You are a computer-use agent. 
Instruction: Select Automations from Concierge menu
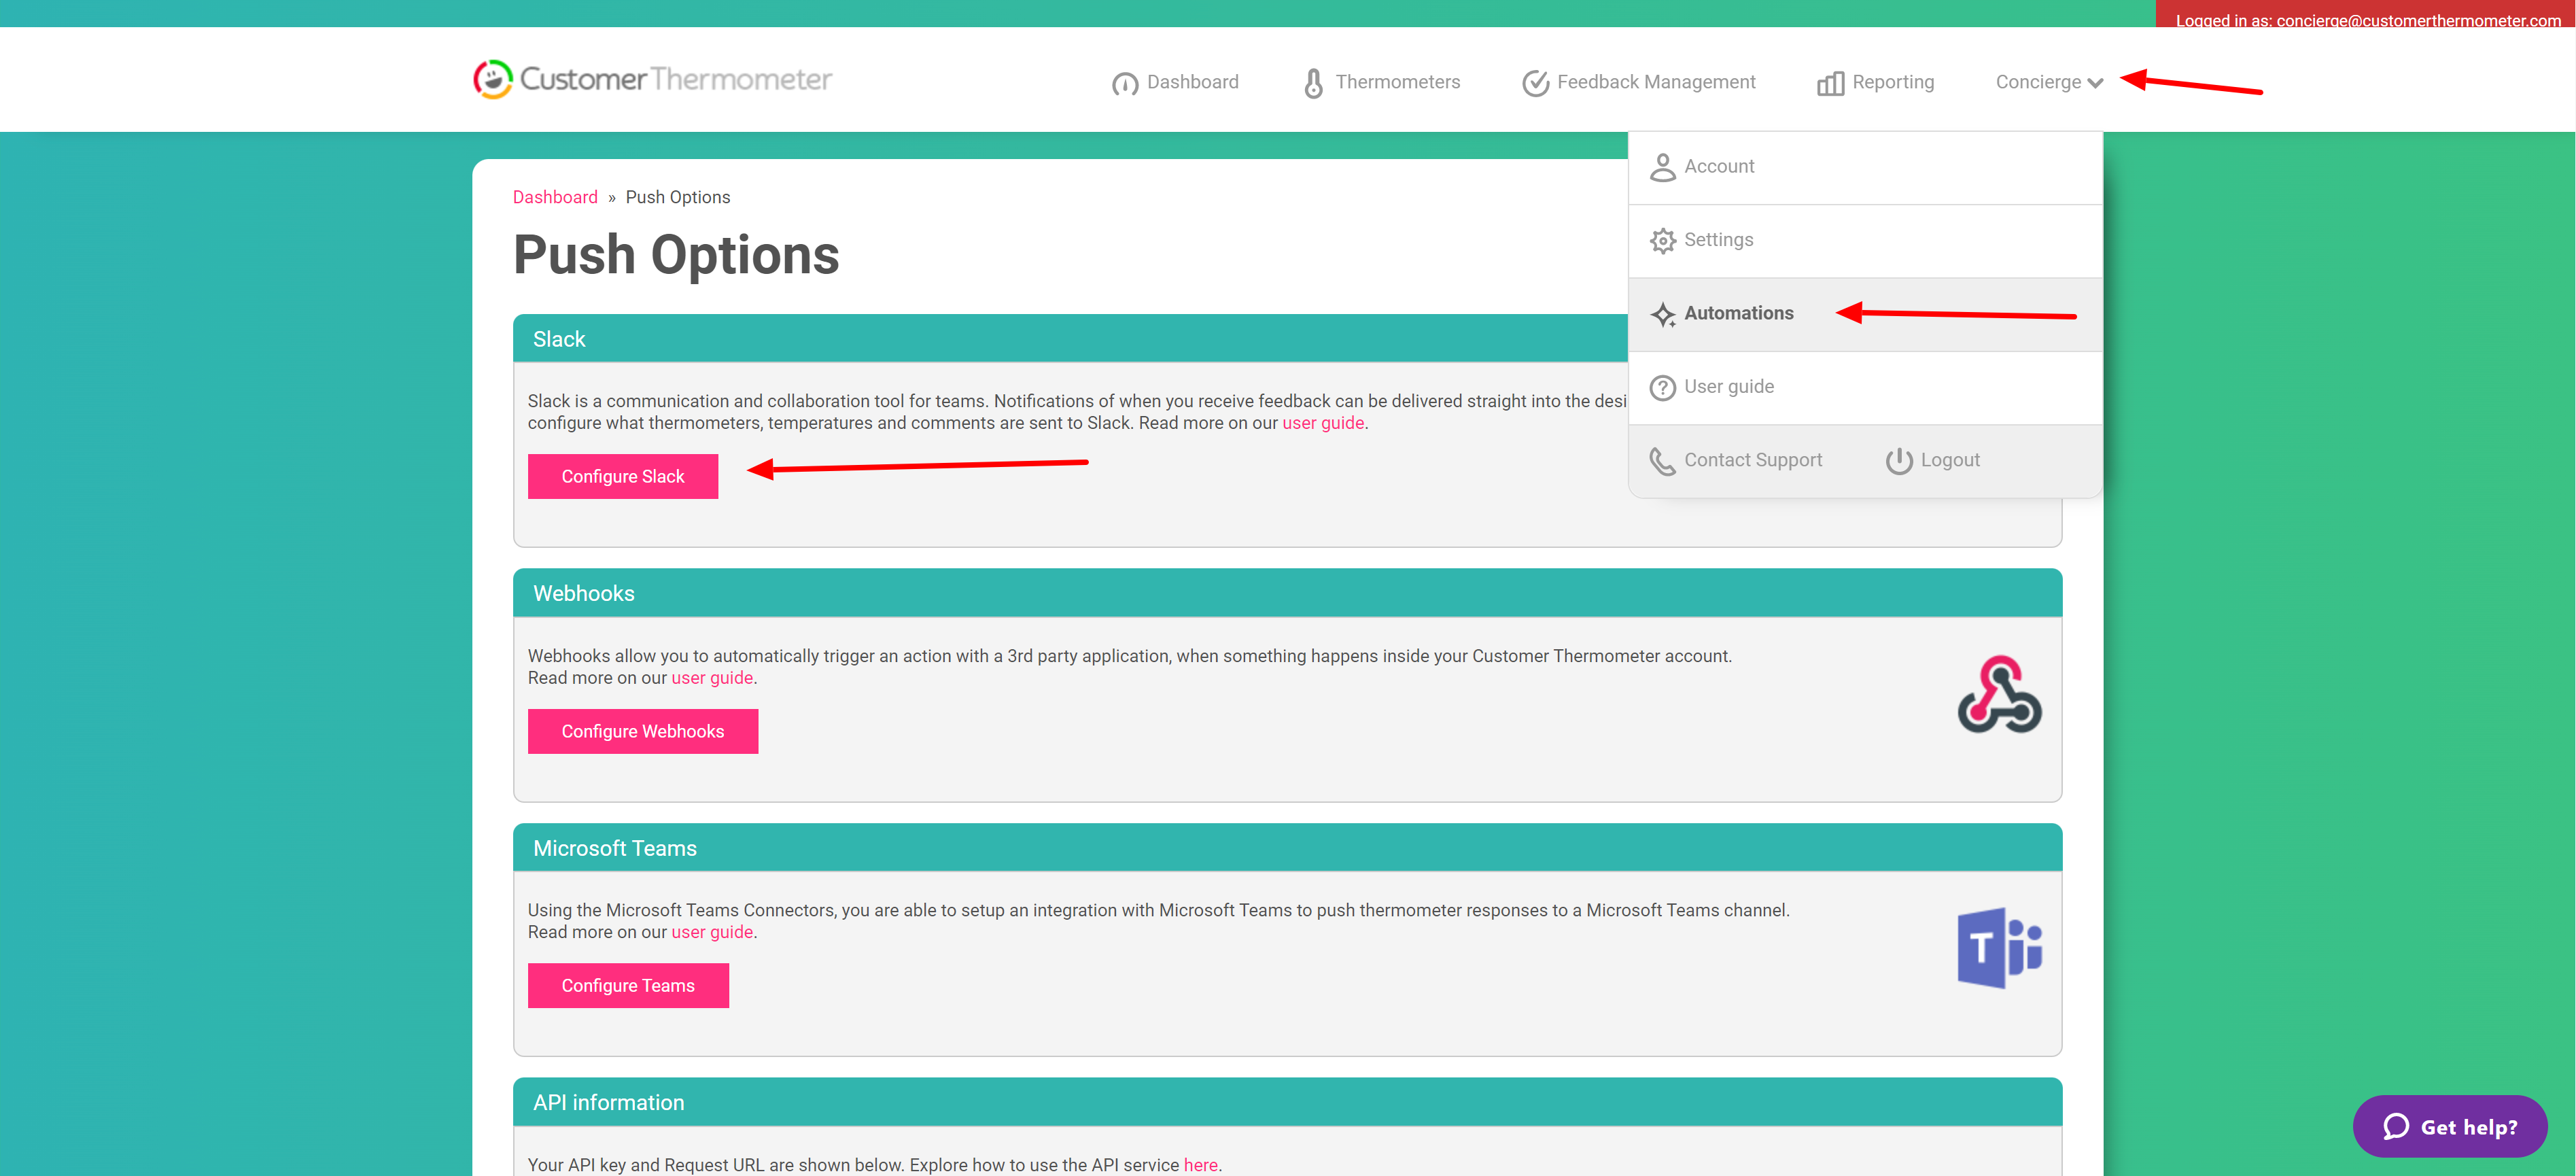[1865, 314]
